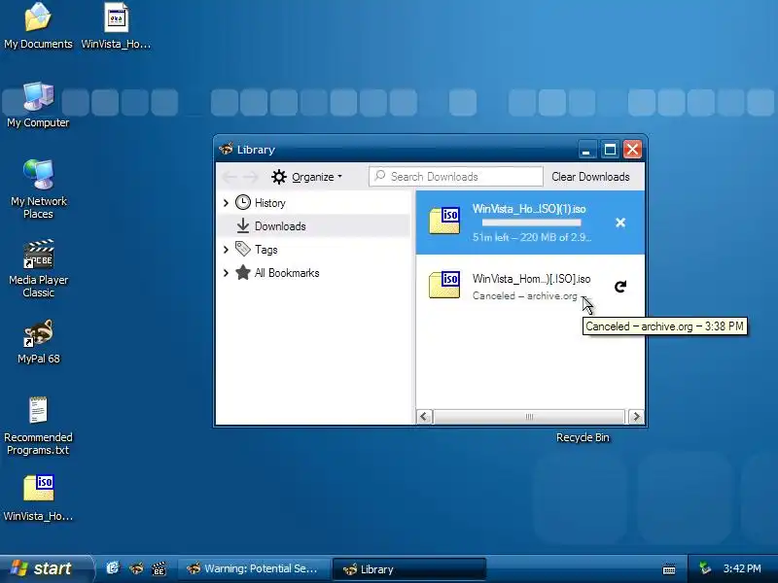The width and height of the screenshot is (778, 583).
Task: Launch Media Player Classic from quick launch
Action: [159, 568]
